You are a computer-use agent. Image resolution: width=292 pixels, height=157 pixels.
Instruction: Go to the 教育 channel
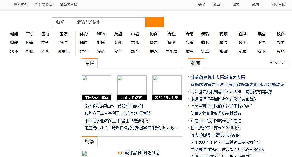coord(154,43)
